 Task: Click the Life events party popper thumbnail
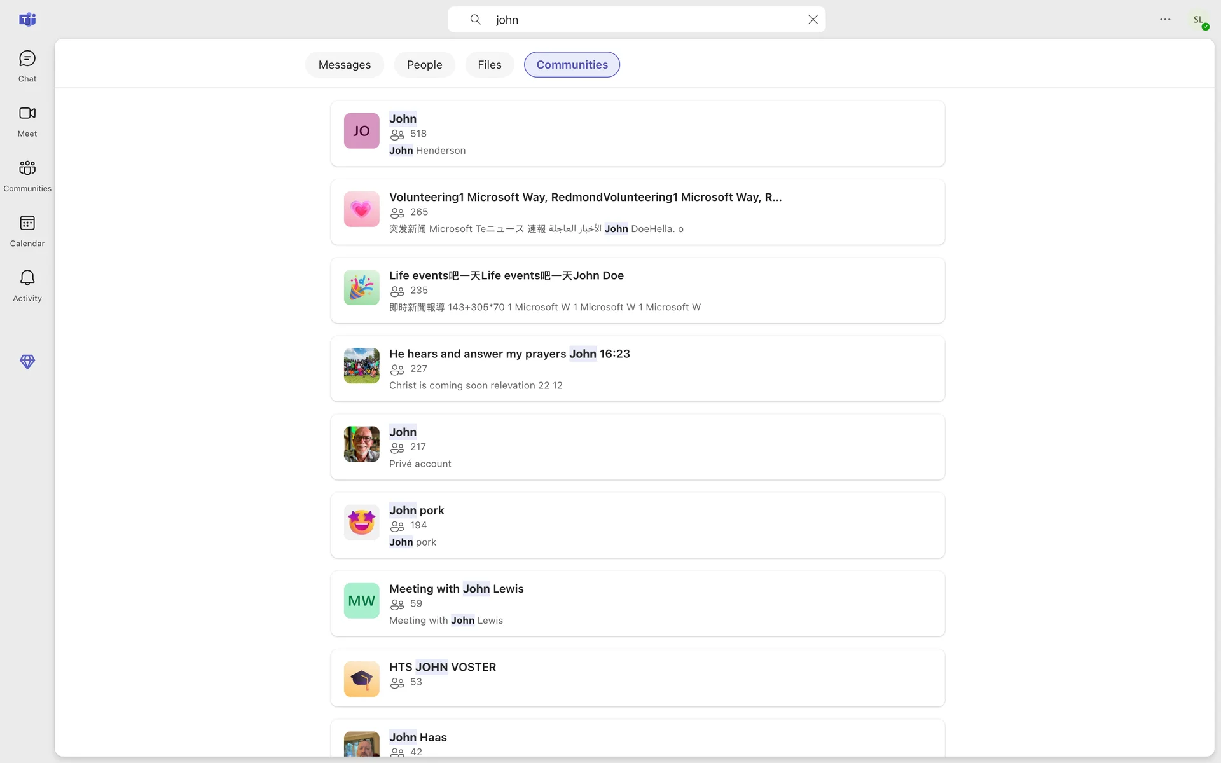(x=361, y=287)
